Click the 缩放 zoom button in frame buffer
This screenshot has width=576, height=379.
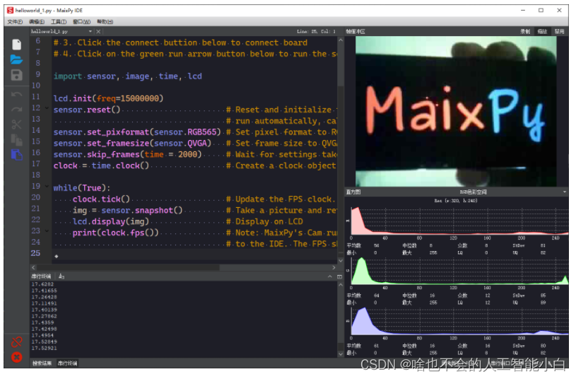pos(542,32)
